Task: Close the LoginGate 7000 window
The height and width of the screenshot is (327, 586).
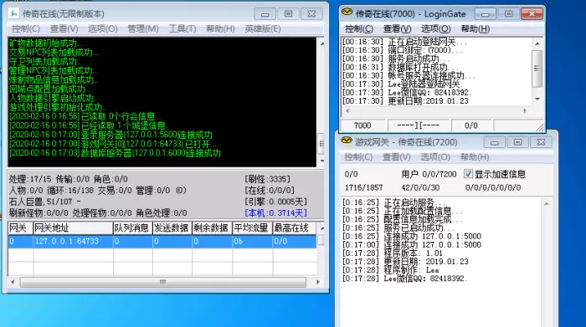Action: (532, 14)
